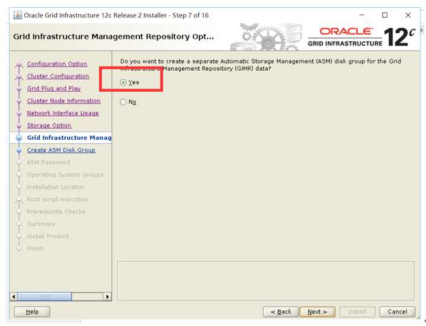Click the Summary step text
The image size is (426, 326).
point(41,224)
